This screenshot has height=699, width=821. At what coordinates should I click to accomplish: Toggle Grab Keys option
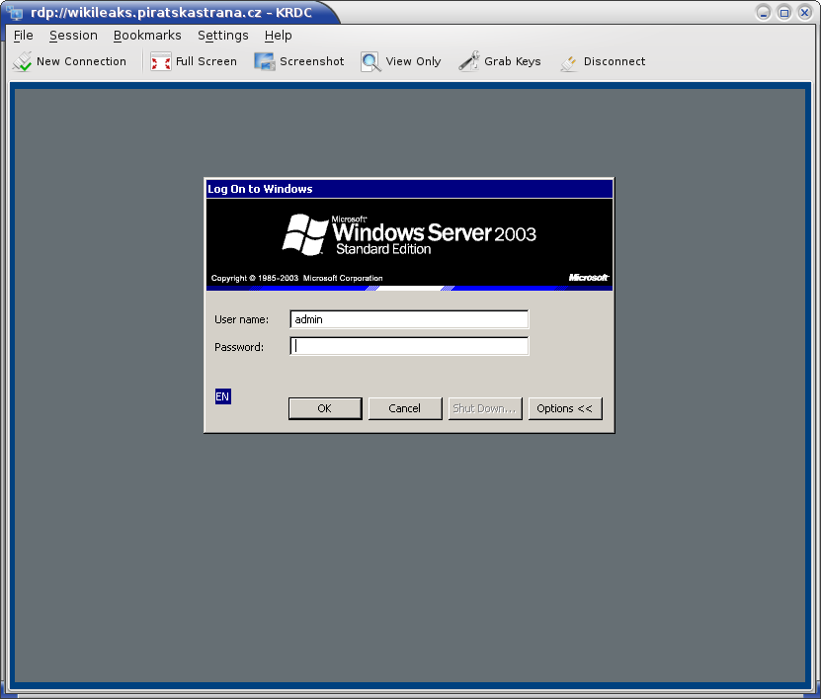tap(500, 61)
